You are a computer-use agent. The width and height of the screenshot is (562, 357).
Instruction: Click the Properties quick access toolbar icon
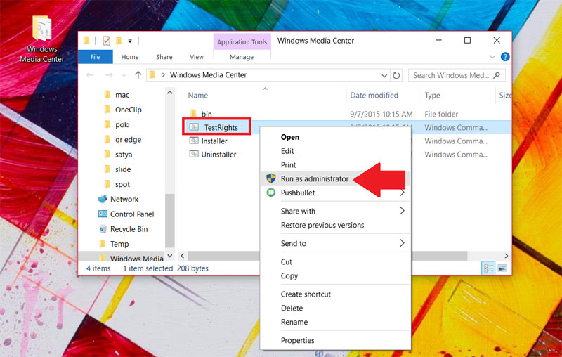coord(106,41)
